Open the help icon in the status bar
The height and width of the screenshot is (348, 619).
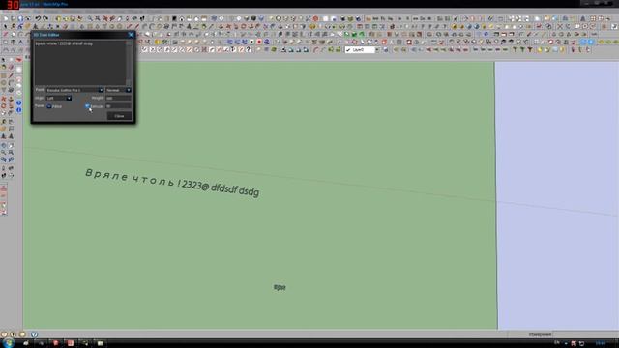[34, 334]
